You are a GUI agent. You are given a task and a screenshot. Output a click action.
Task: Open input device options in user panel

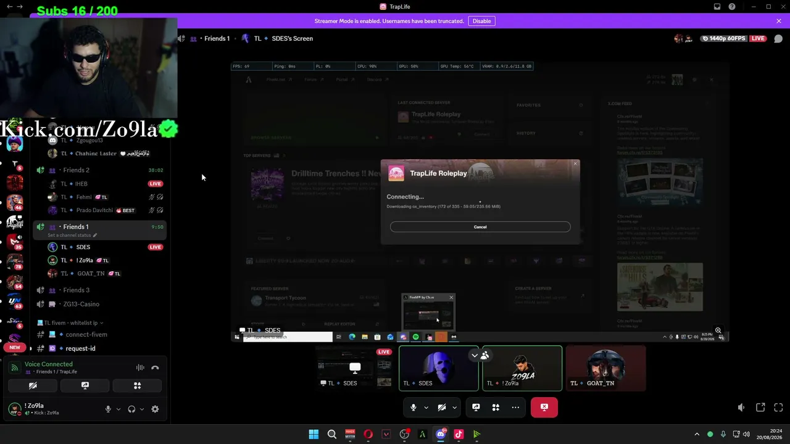[118, 409]
